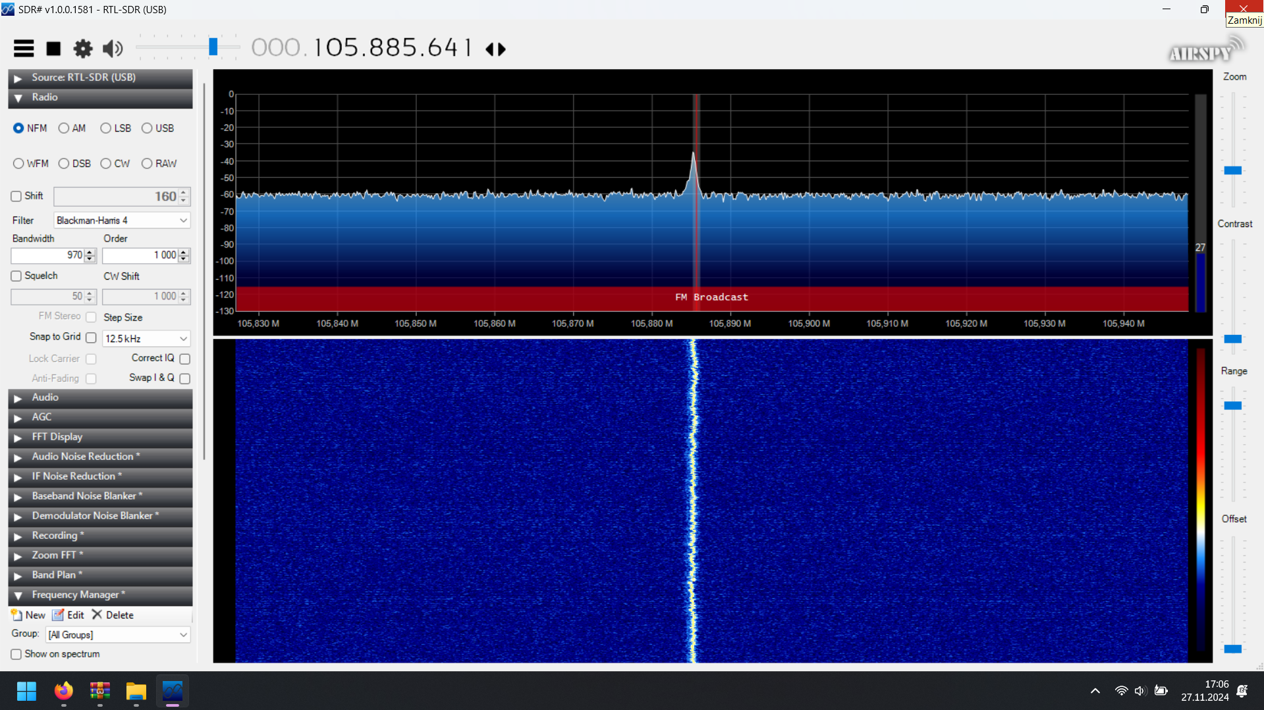Viewport: 1264px width, 710px height.
Task: Mute audio using the speaker icon
Action: tap(113, 49)
